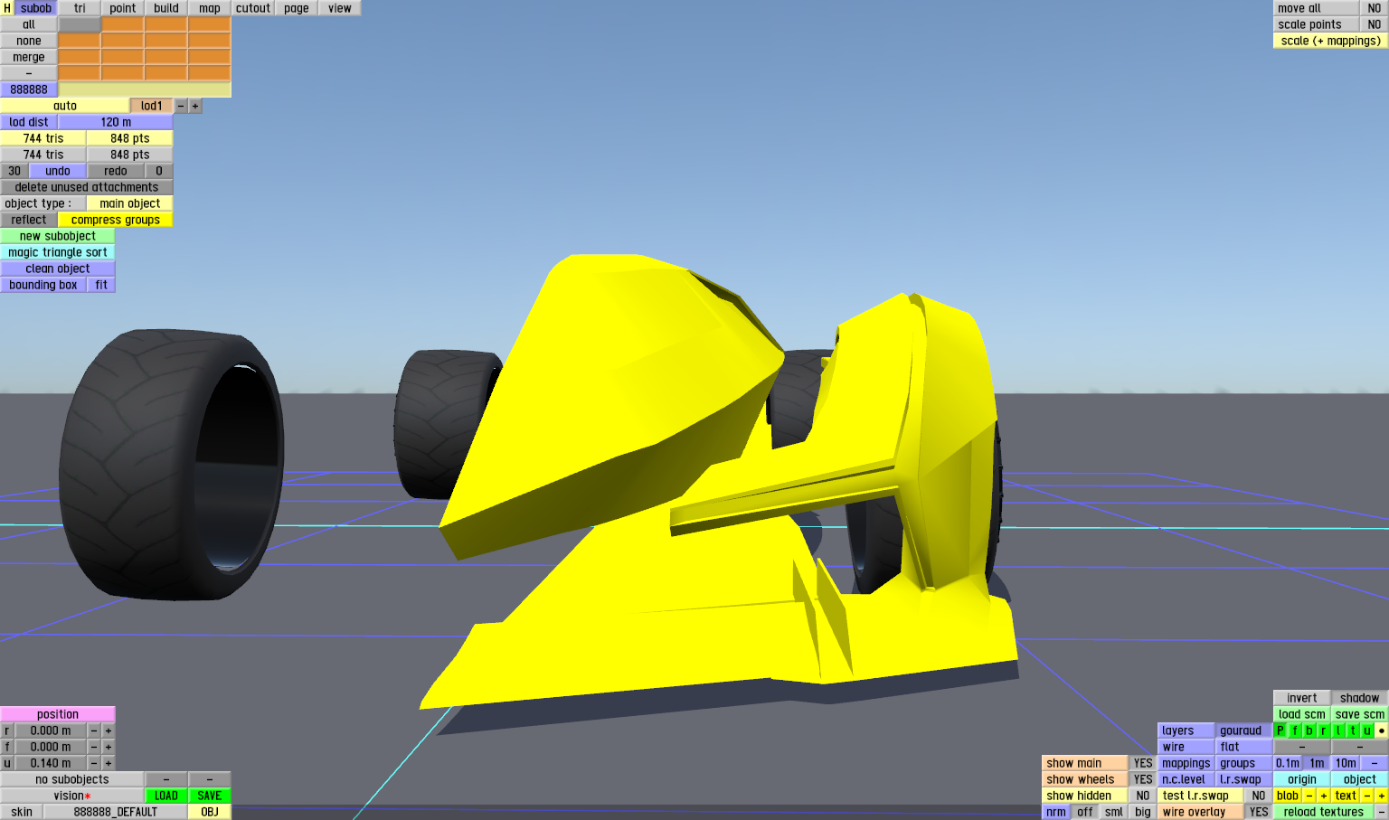Pick the first orange cell beside none
Screen dimensions: 1389x820
80,41
